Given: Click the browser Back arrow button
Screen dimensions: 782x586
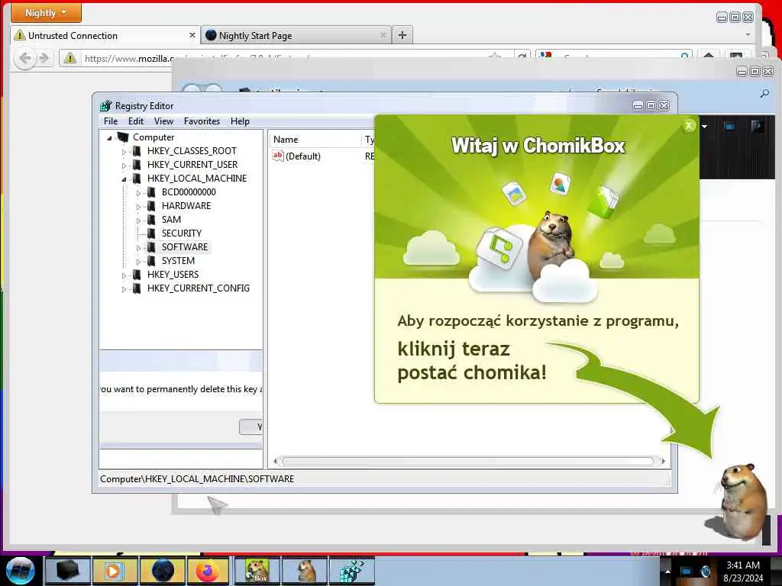Looking at the screenshot, I should coord(24,58).
